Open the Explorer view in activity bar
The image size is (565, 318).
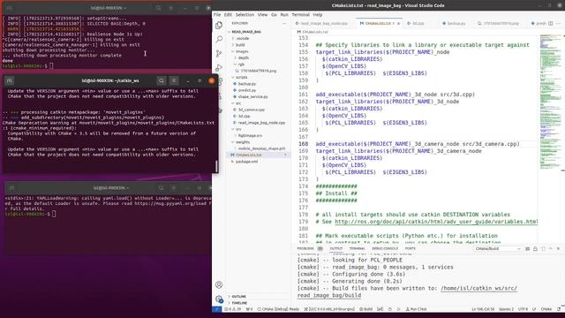pos(219,26)
